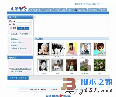The height and width of the screenshot is (97, 116).
Task: Open the sleeping baby avatar thumbnail
Action: point(43,49)
